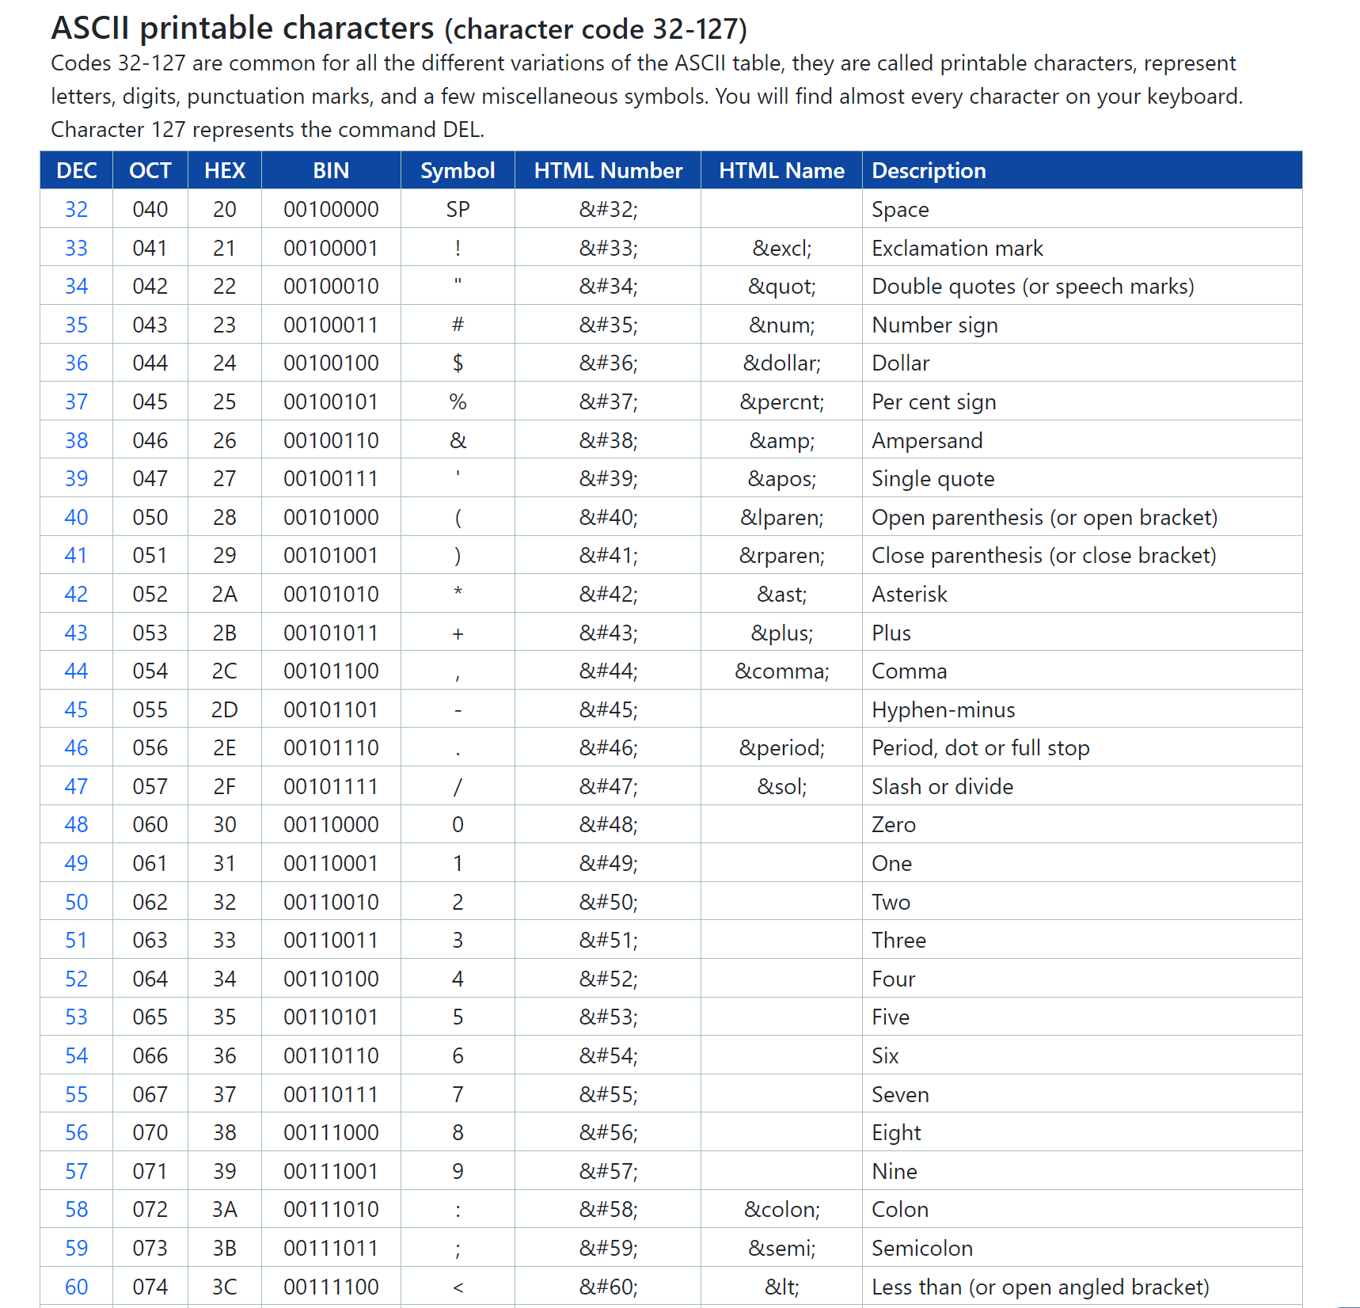Open the DEC 57 Nine link
The image size is (1360, 1308).
tap(76, 1172)
